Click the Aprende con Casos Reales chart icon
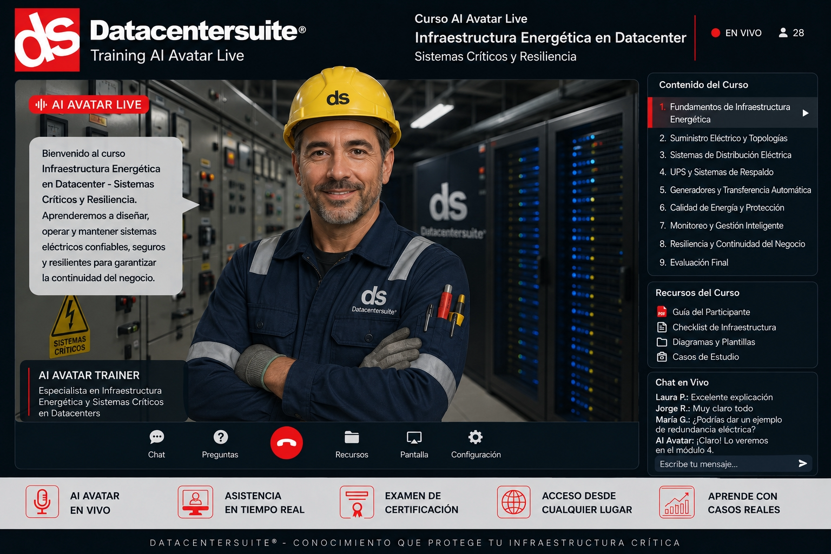This screenshot has width=831, height=554. [x=677, y=502]
